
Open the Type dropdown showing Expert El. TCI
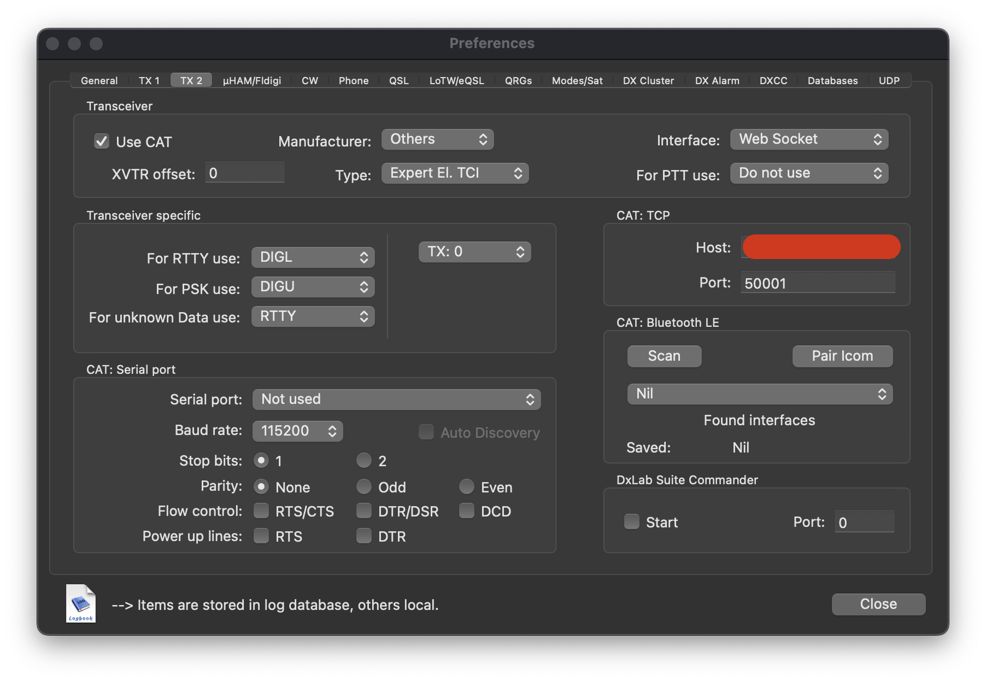[x=455, y=173]
